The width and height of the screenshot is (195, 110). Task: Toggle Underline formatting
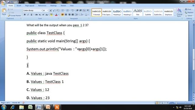point(31,15)
